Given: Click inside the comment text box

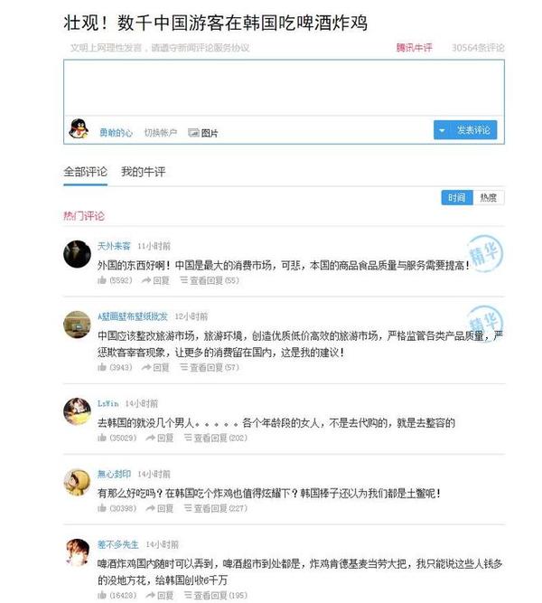Looking at the screenshot, I should tap(284, 88).
